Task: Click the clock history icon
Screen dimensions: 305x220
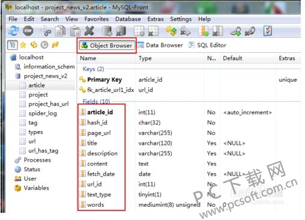Action: pos(44,45)
